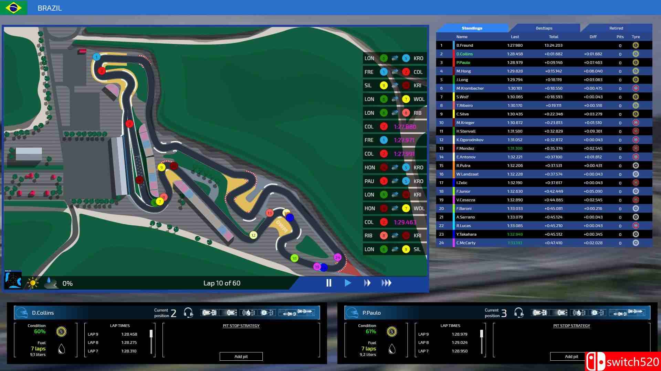Open the Retired tab
Image resolution: width=661 pixels, height=371 pixels.
[x=616, y=28]
